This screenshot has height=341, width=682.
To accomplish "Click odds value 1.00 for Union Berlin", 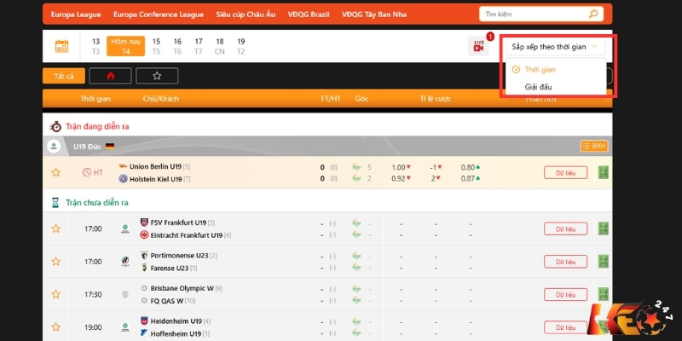I will point(398,167).
